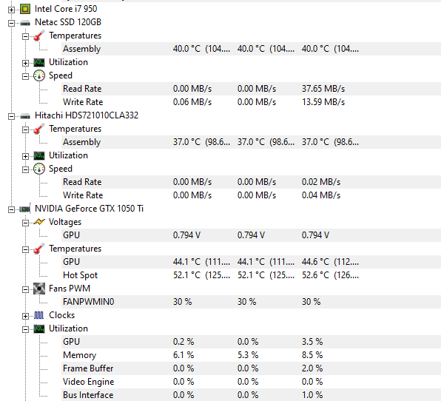Collapse the NVIDIA GeForce GTX 1050 Ti node
441x401 pixels.
11,210
